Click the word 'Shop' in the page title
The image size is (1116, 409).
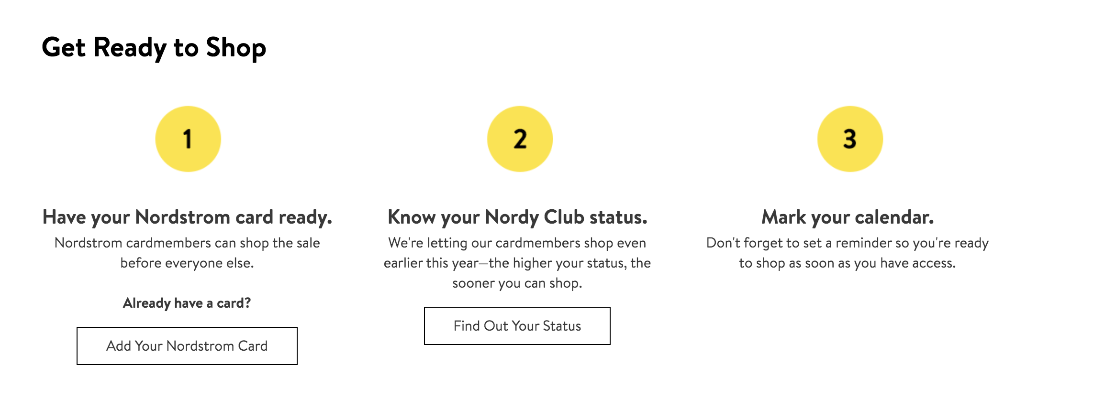[236, 48]
